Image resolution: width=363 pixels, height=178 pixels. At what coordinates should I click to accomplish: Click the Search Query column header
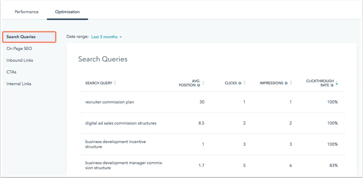[x=99, y=83]
